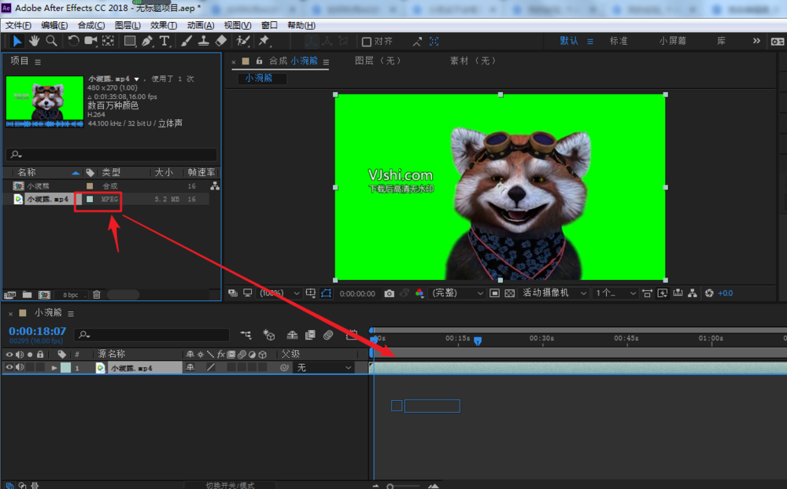
Task: Mute audio of 小浣熊.mp4 layer
Action: click(x=20, y=367)
